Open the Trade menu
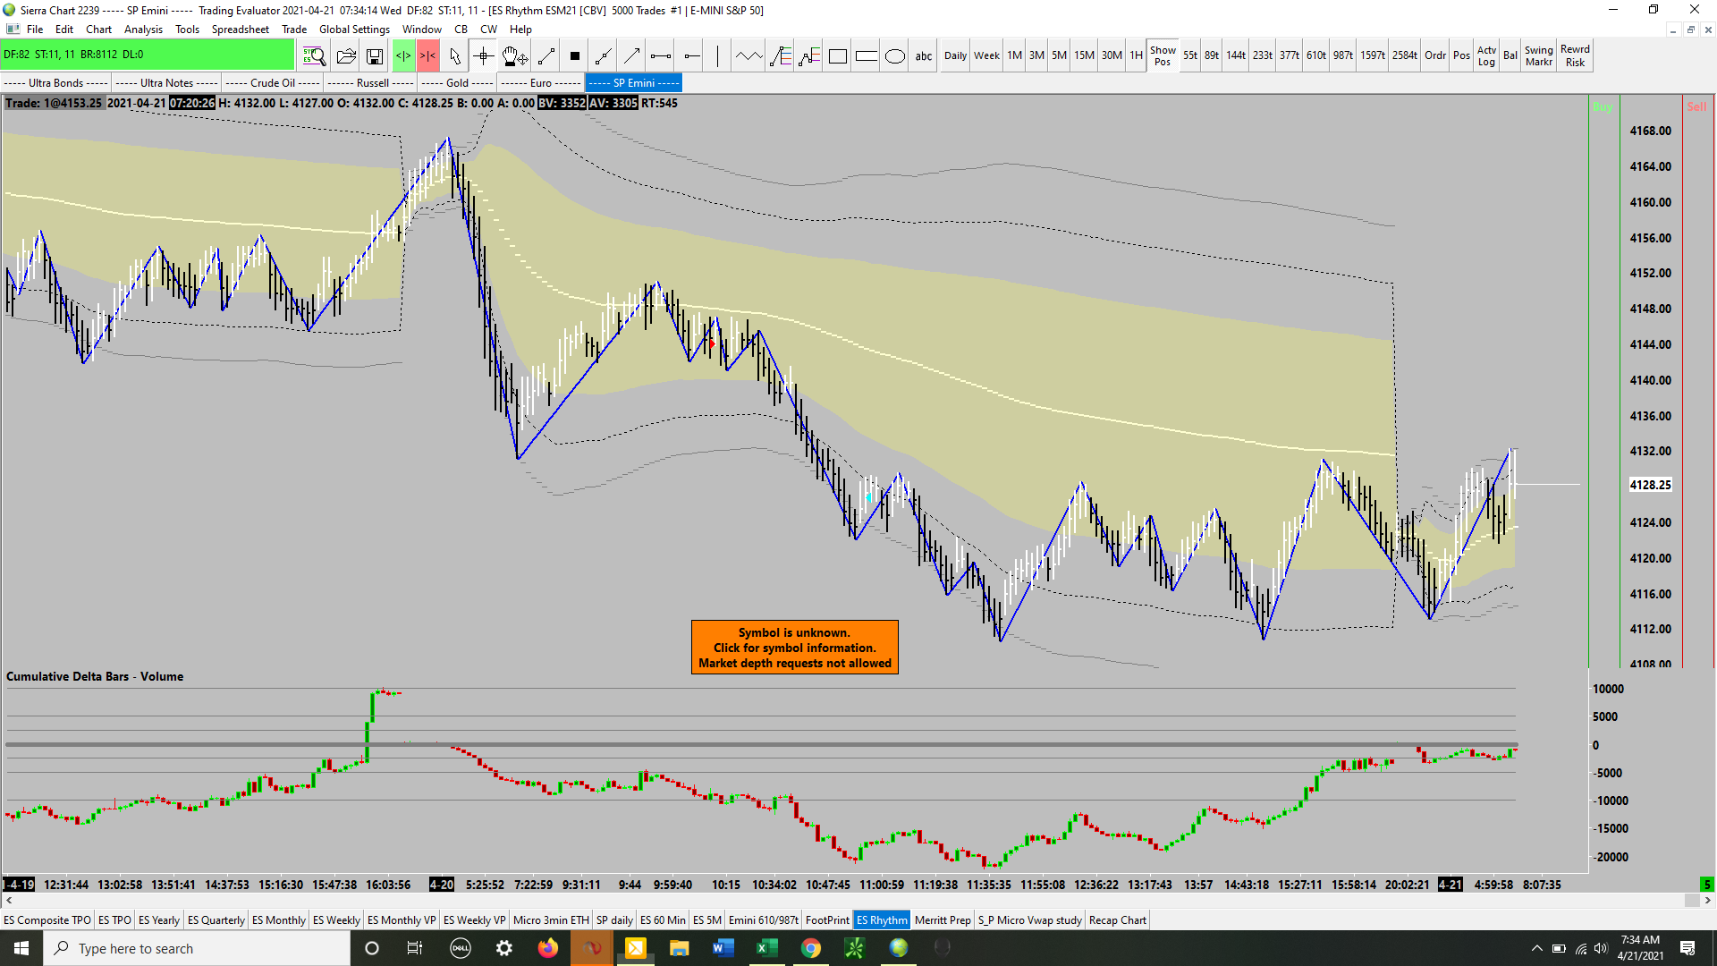1717x966 pixels. (x=294, y=30)
